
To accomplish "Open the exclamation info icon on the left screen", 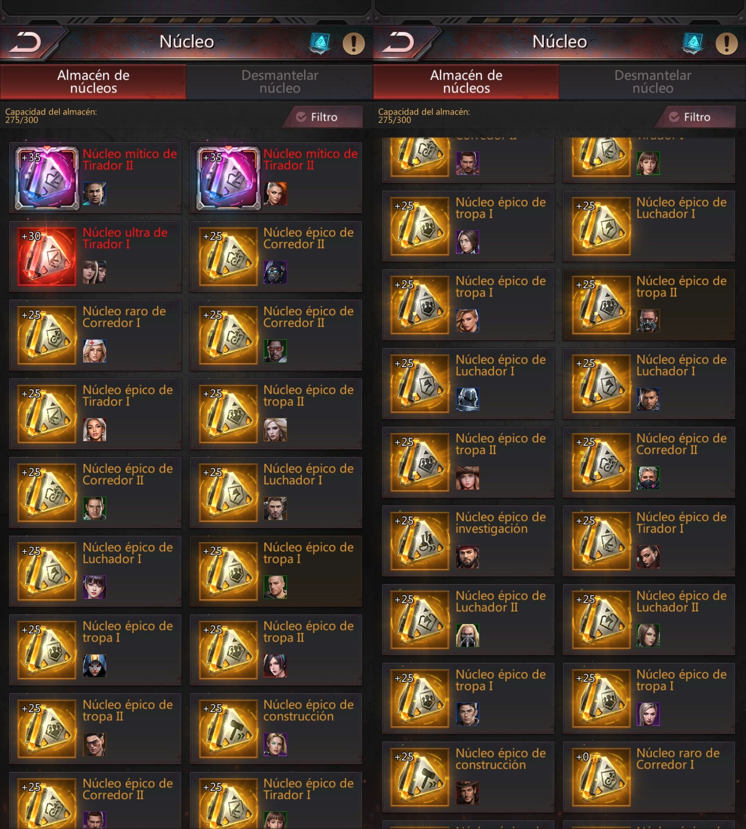I will coord(354,43).
